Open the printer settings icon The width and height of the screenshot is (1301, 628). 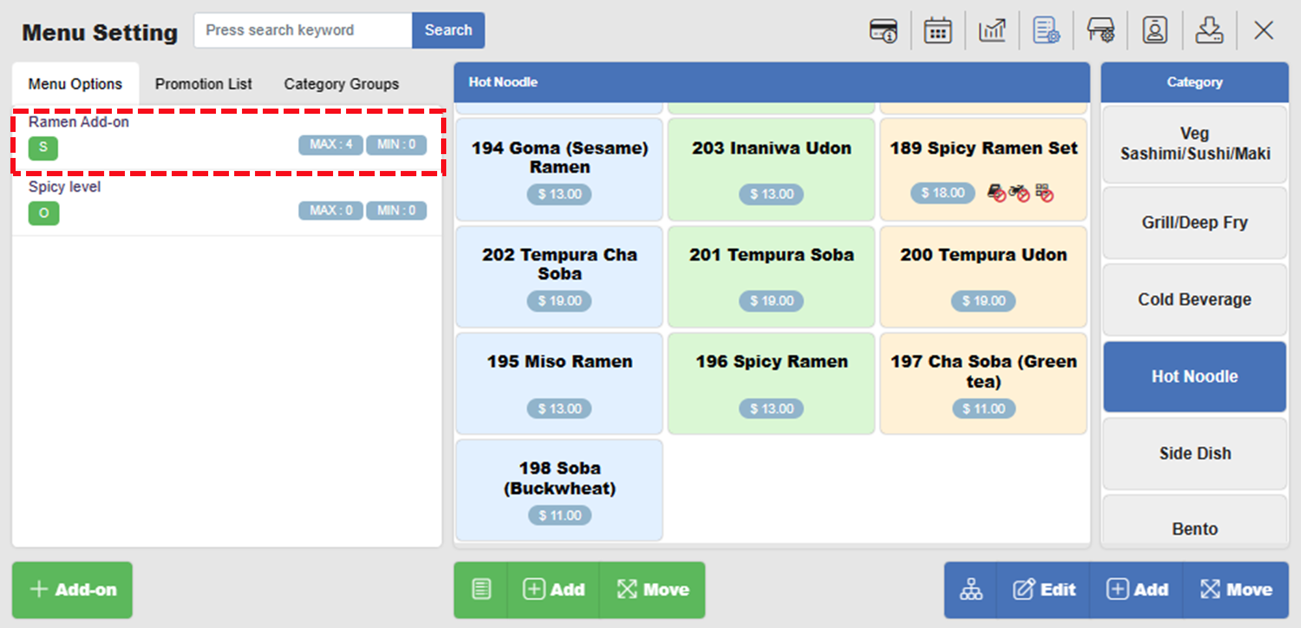(1101, 31)
